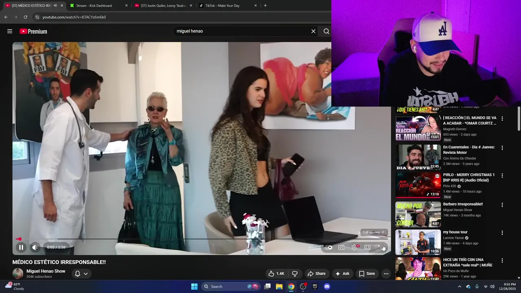
Task: Switch the player to theater mode
Action: 367,247
